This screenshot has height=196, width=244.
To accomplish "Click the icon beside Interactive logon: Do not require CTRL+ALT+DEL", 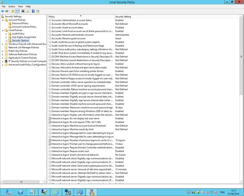I will click(50, 122).
